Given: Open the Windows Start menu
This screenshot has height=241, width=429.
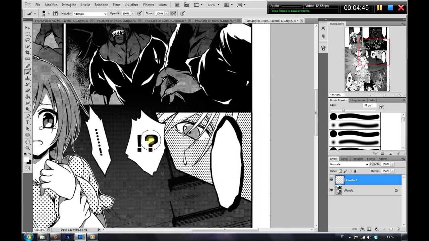Looking at the screenshot, I should click(28, 237).
